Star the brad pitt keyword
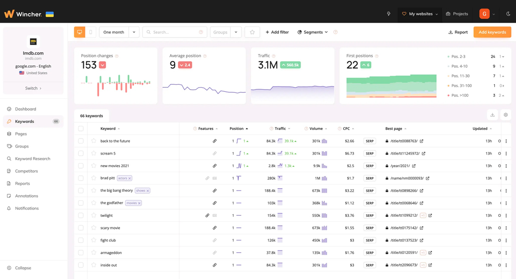 click(94, 178)
